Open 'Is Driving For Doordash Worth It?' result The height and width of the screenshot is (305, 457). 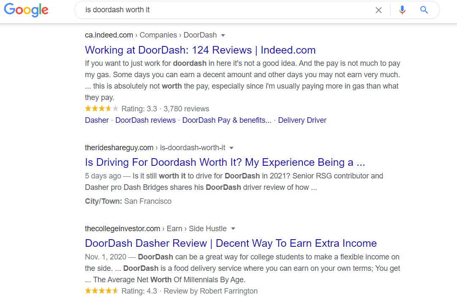pos(225,162)
